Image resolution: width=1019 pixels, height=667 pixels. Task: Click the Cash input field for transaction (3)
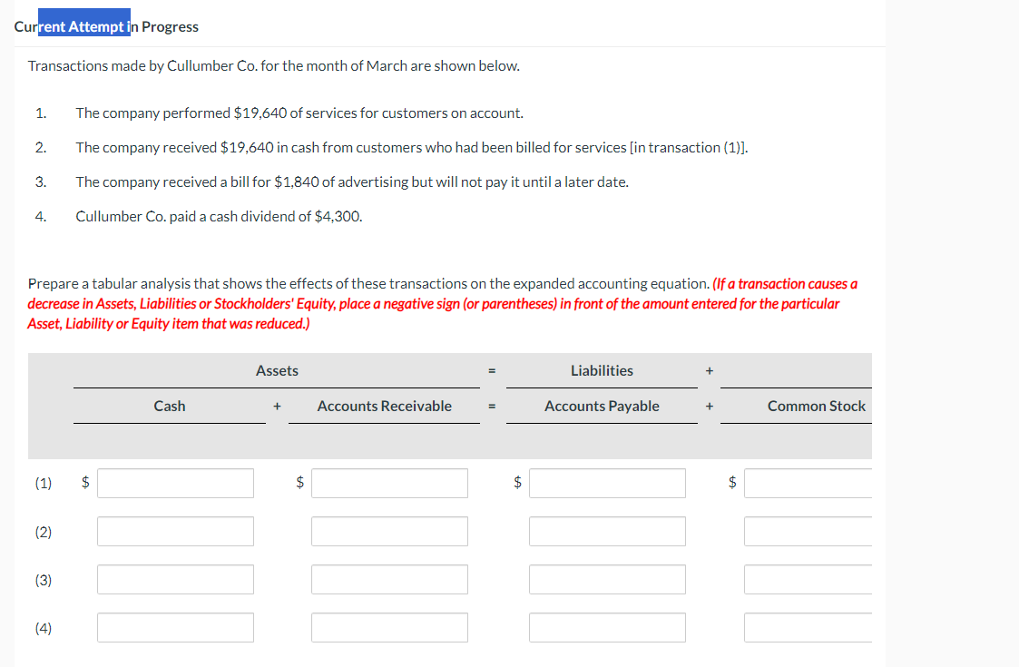[x=175, y=579]
